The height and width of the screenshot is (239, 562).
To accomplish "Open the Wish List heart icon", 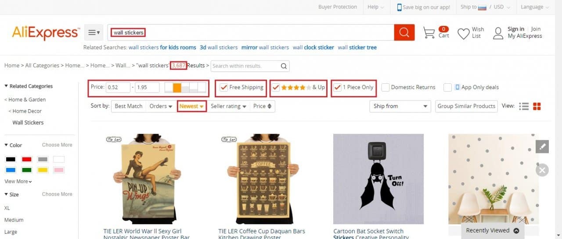I will click(464, 33).
